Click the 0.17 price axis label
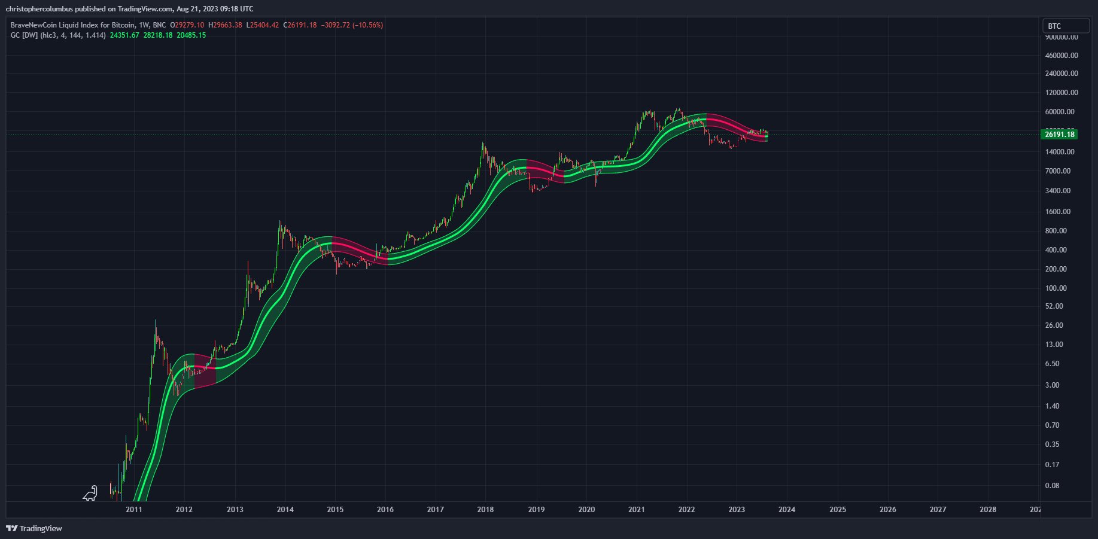Viewport: 1098px width, 539px height. coord(1053,464)
